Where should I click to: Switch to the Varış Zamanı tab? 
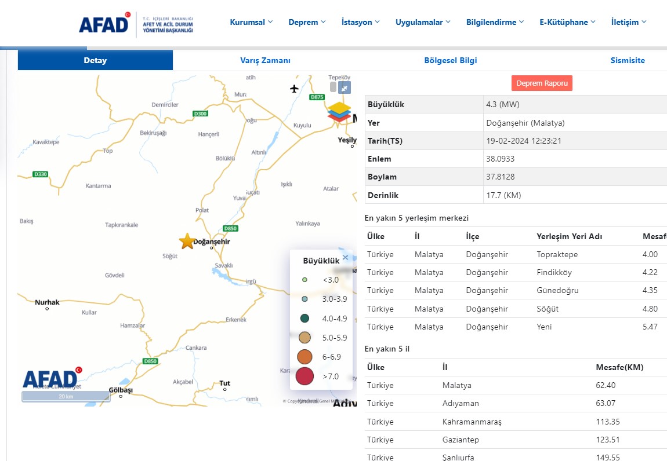click(x=265, y=60)
